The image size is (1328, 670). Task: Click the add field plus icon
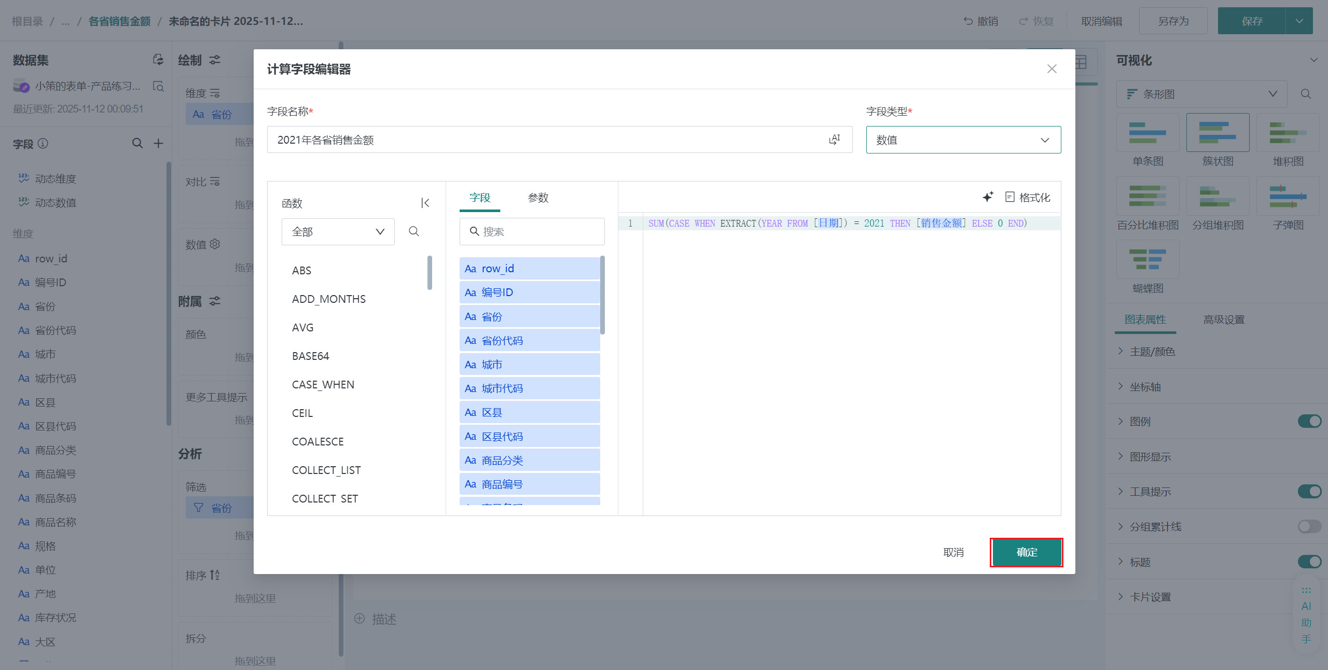[x=159, y=143]
